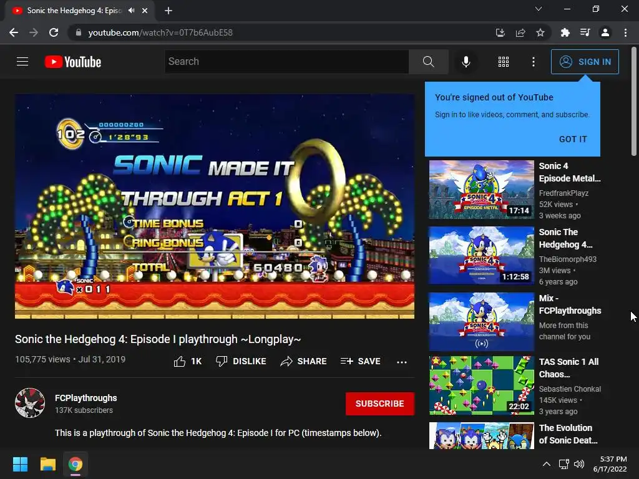Open File Explorer from taskbar
Viewport: 639px width, 479px height.
[x=47, y=464]
